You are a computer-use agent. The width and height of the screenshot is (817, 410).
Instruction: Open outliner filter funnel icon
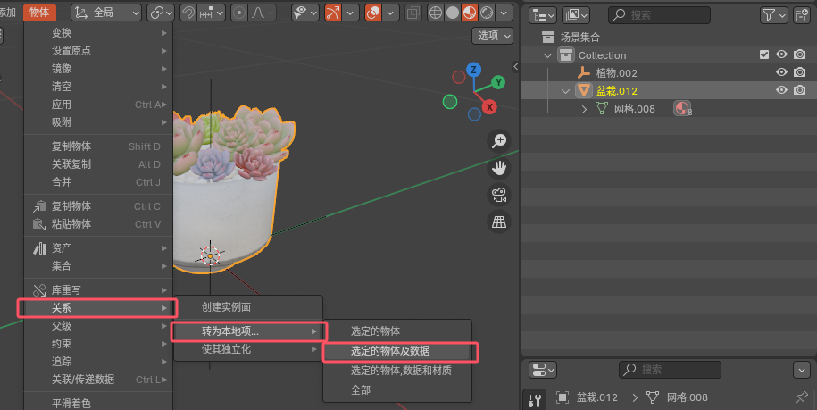point(769,14)
